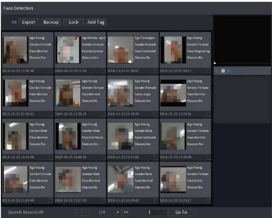The width and height of the screenshot is (272, 218).
Task: Click the 'Face:Disgusting' label
Action: click(x=198, y=51)
